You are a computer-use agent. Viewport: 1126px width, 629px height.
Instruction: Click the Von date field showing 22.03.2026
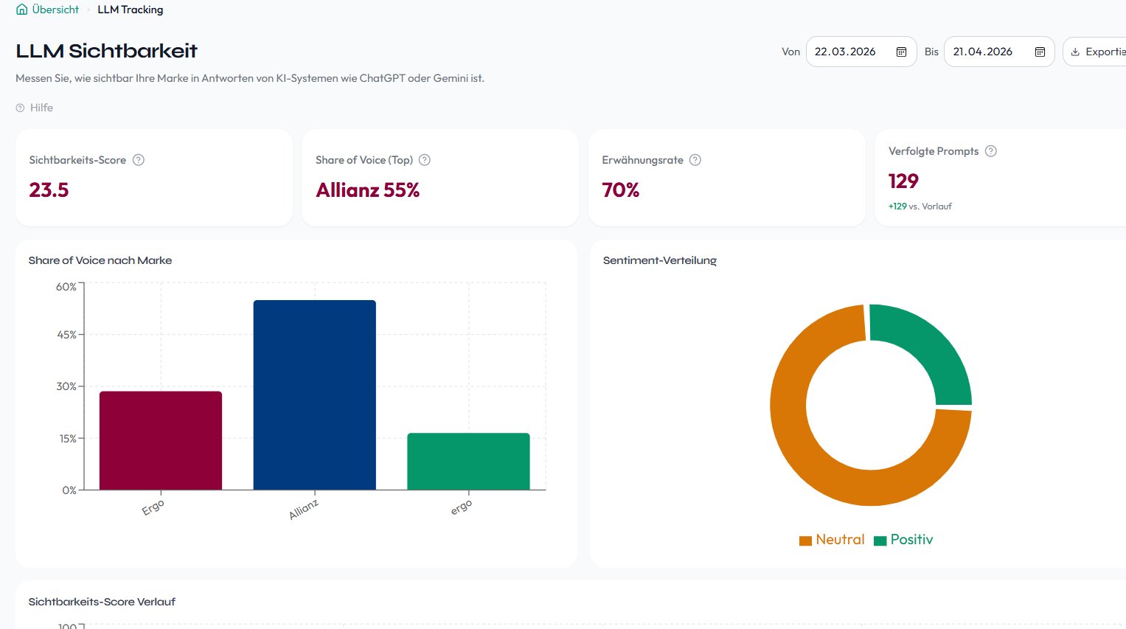pos(861,52)
